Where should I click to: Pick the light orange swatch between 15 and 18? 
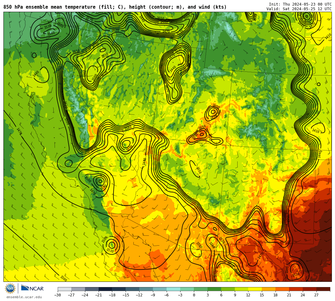[269, 289]
